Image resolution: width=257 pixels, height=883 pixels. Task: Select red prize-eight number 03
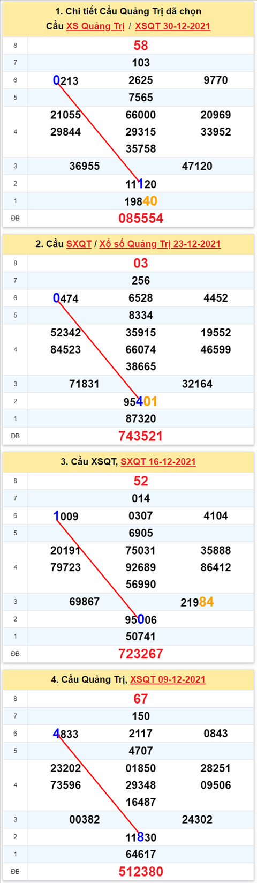(141, 263)
